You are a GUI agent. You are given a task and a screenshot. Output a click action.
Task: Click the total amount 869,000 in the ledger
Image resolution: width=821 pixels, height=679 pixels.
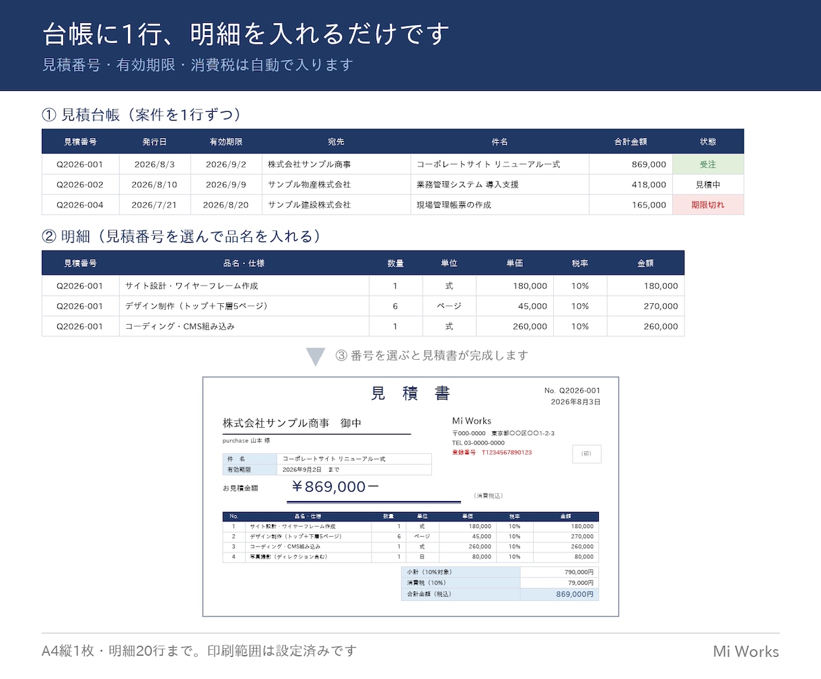click(631, 164)
